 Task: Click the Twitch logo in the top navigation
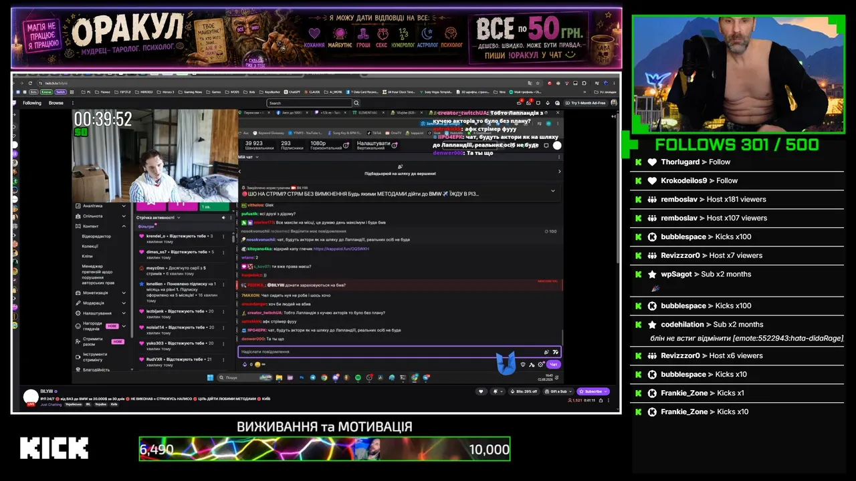point(16,103)
